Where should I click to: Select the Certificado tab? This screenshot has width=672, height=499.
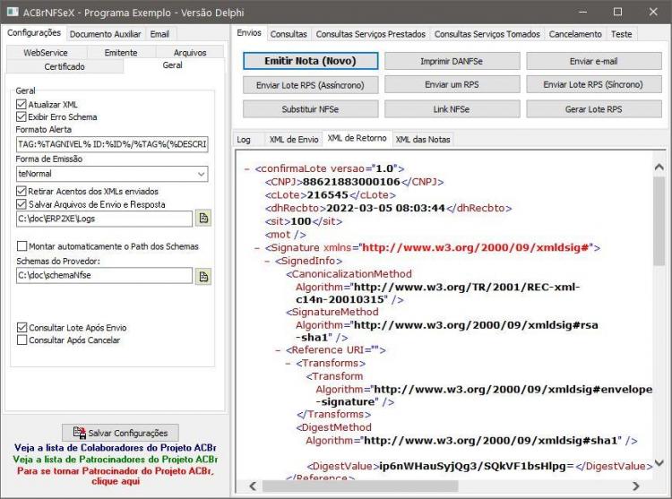click(x=65, y=66)
